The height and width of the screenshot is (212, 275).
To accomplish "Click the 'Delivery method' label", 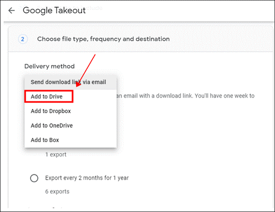I will [x=50, y=66].
